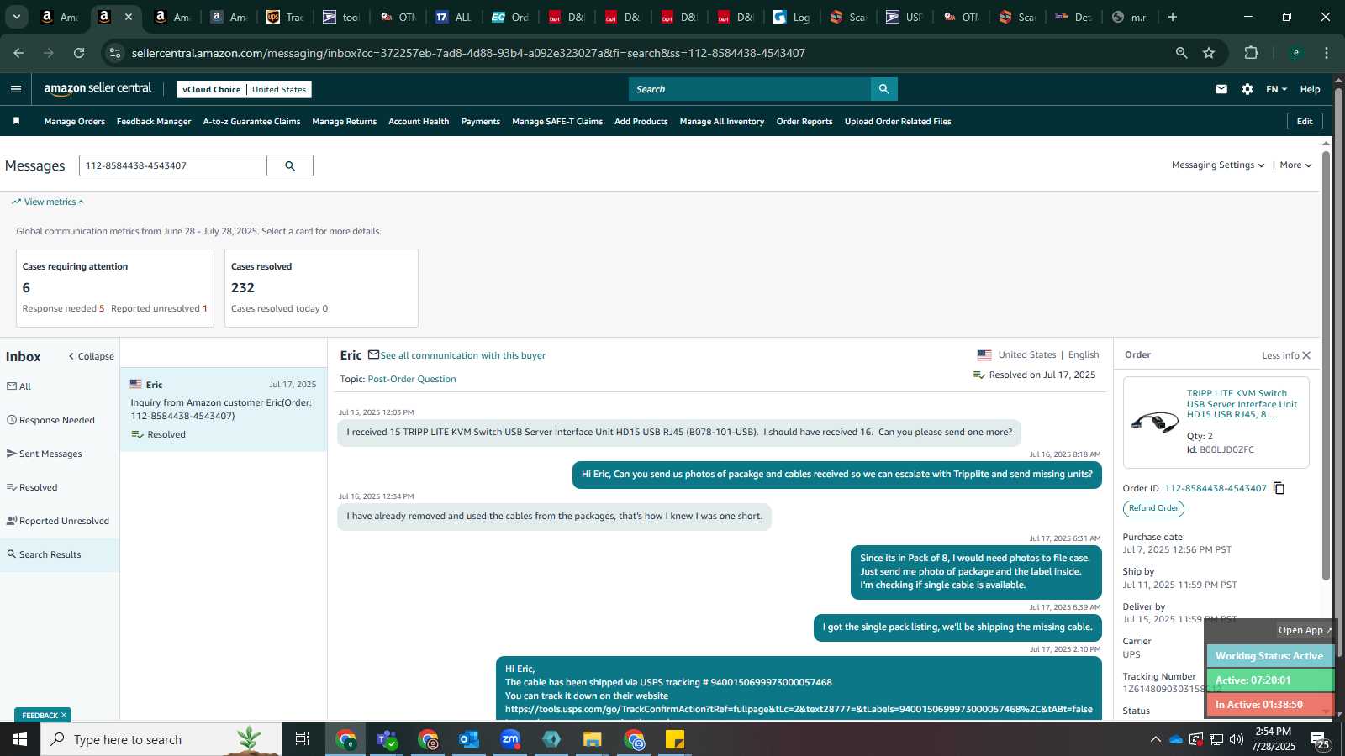Open TRIPP LITE KVM Switch product link
Screen dimensions: 1345x756
(x=1242, y=404)
